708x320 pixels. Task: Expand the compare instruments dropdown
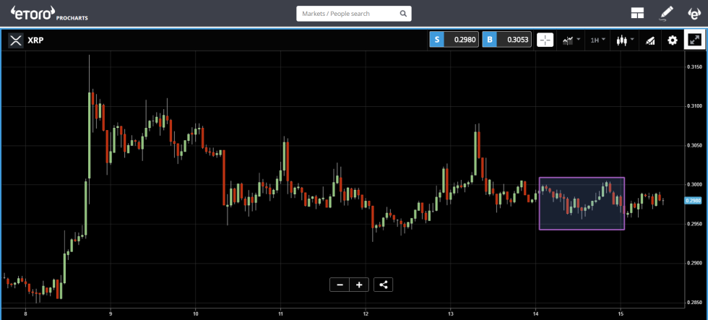pos(571,40)
